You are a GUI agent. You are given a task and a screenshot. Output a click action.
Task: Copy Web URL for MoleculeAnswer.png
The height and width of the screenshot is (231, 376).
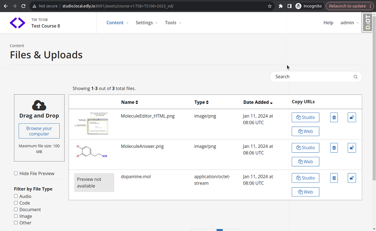(305, 162)
